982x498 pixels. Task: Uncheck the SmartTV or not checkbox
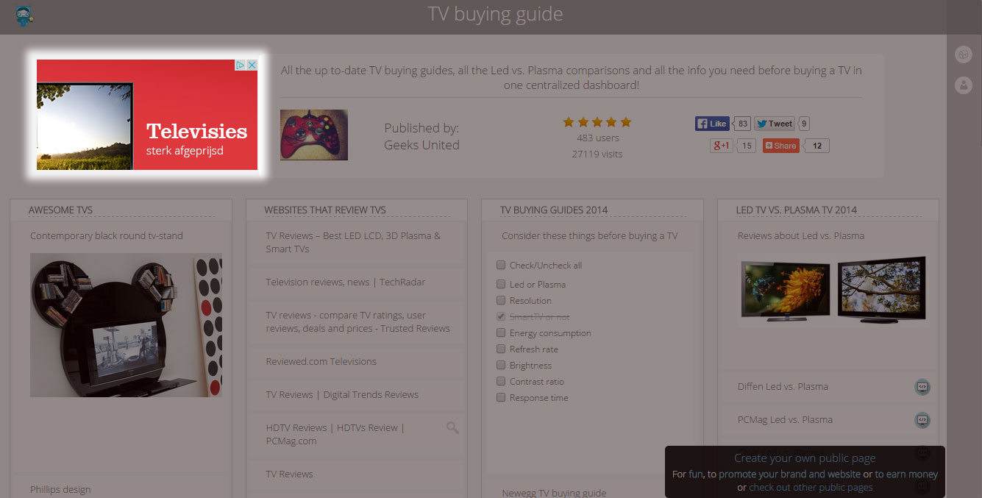501,317
